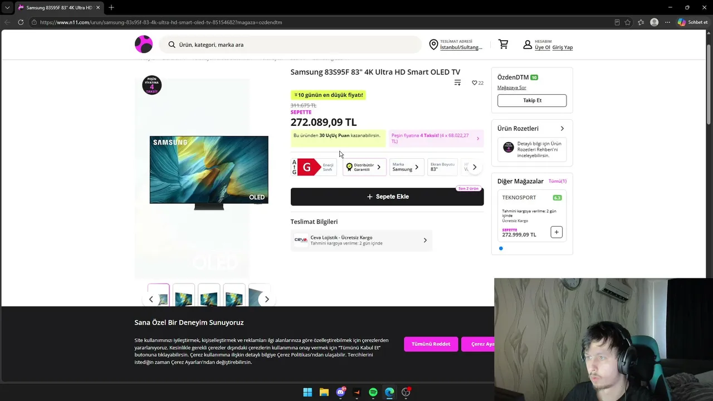713x401 pixels.
Task: Click the Giriş Yap link
Action: coord(563,47)
